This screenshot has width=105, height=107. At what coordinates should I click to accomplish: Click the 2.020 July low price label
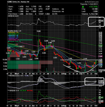click(55, 58)
